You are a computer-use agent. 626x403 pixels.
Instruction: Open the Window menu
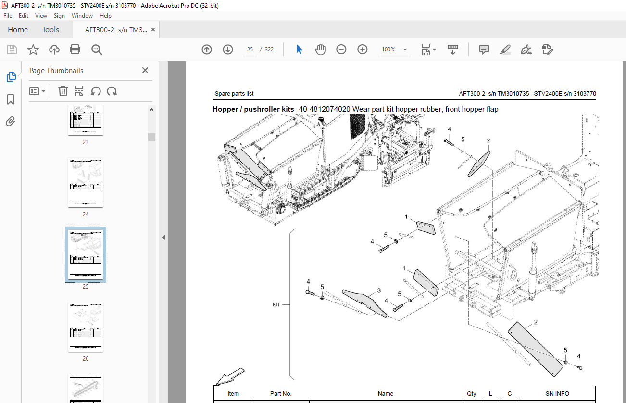[x=82, y=16]
